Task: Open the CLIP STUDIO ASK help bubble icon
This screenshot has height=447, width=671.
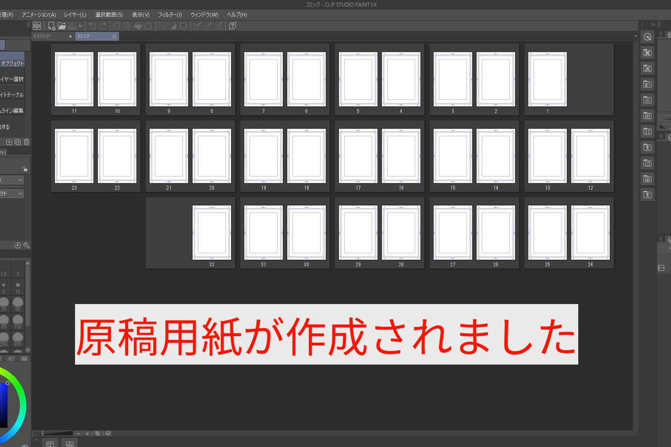Action: [233, 26]
